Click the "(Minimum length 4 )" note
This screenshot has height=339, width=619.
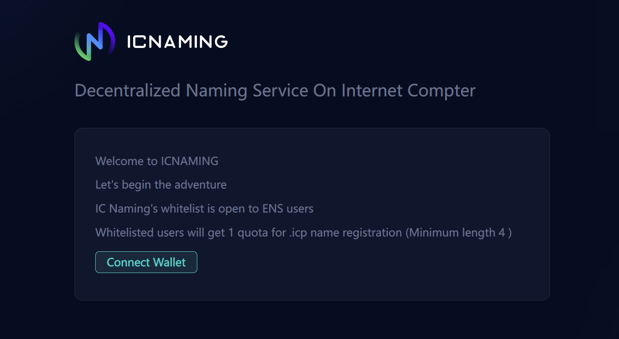coord(458,233)
